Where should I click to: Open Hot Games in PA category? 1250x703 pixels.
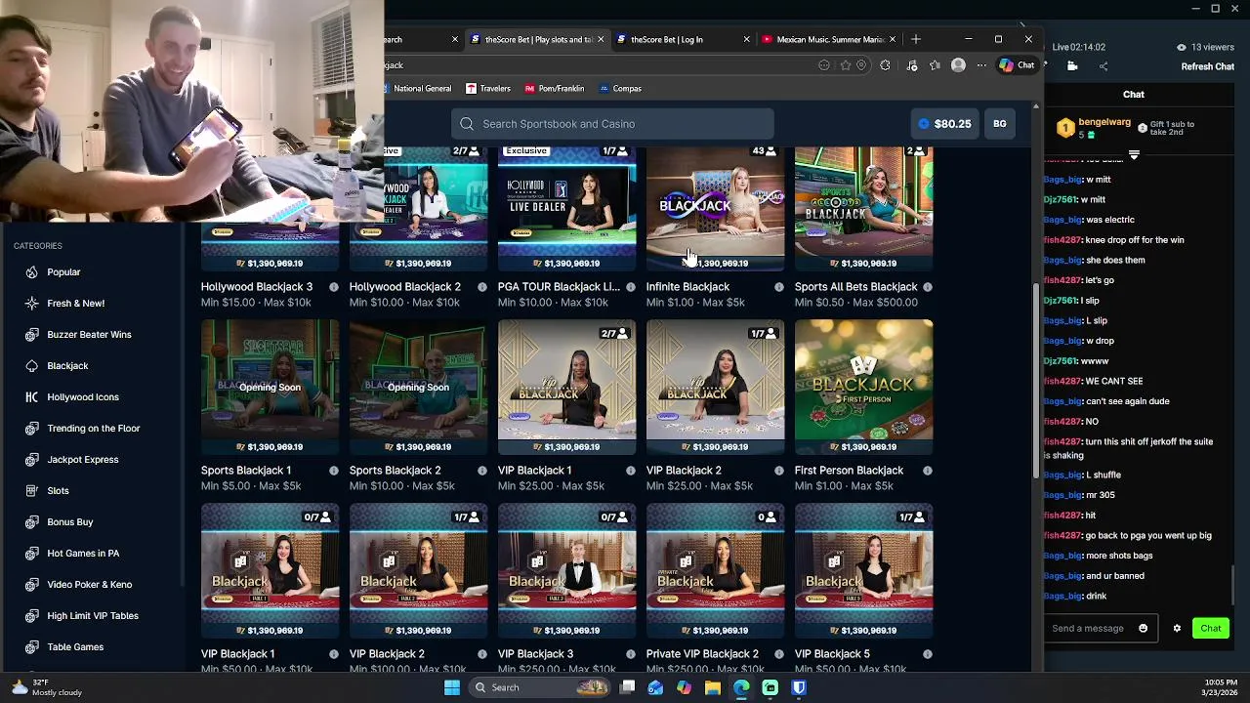(83, 554)
